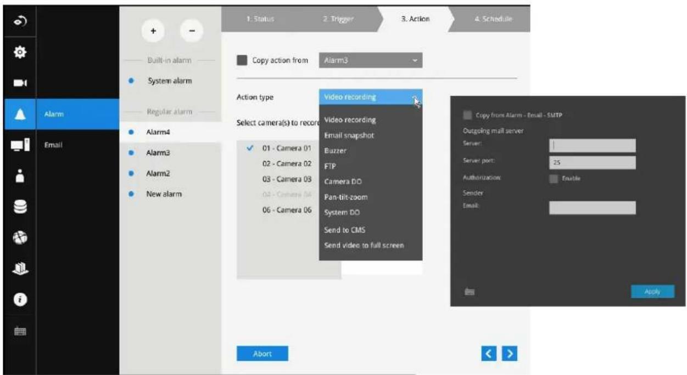Viewport: 687px width, 375px height.
Task: Open the Email submenu item
Action: pyautogui.click(x=77, y=145)
